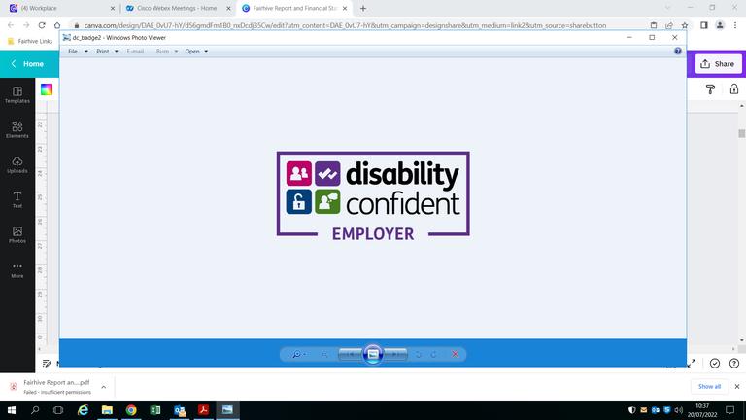Image resolution: width=746 pixels, height=420 pixels.
Task: Click the checkmark circle icon in Canva
Action: click(x=715, y=364)
